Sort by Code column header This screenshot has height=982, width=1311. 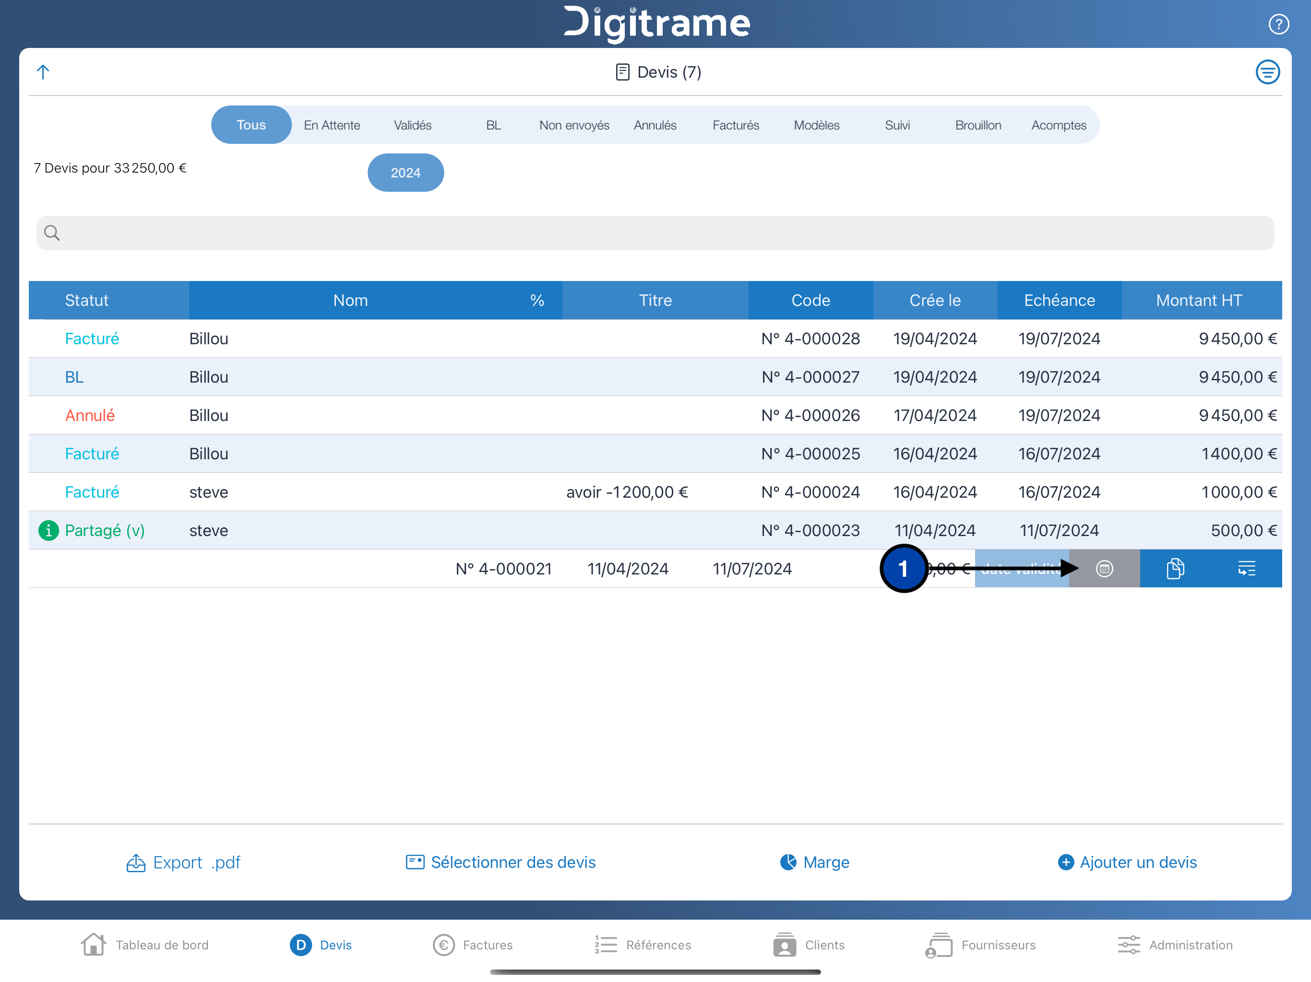click(x=811, y=300)
